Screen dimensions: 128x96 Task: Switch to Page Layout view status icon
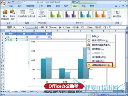coord(93,94)
